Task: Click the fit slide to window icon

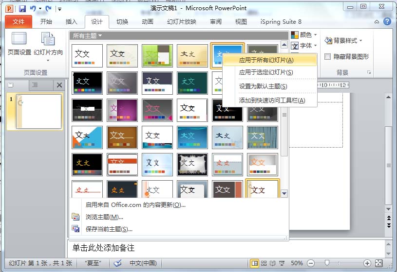Action: click(388, 263)
